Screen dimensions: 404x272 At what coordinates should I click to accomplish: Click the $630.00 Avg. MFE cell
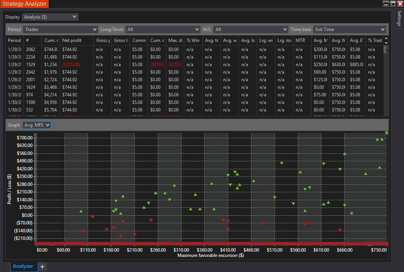[x=338, y=65]
